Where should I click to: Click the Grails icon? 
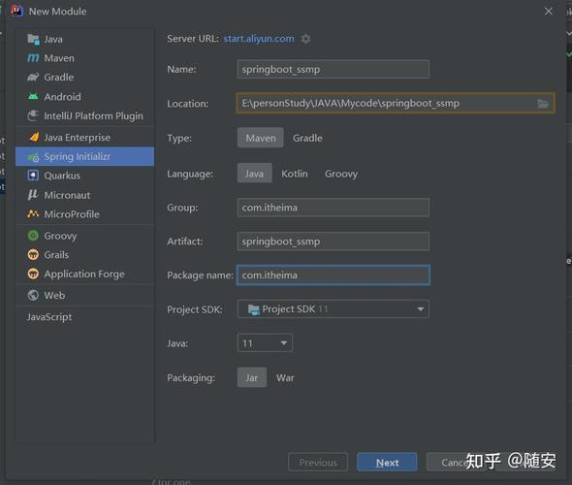(33, 255)
